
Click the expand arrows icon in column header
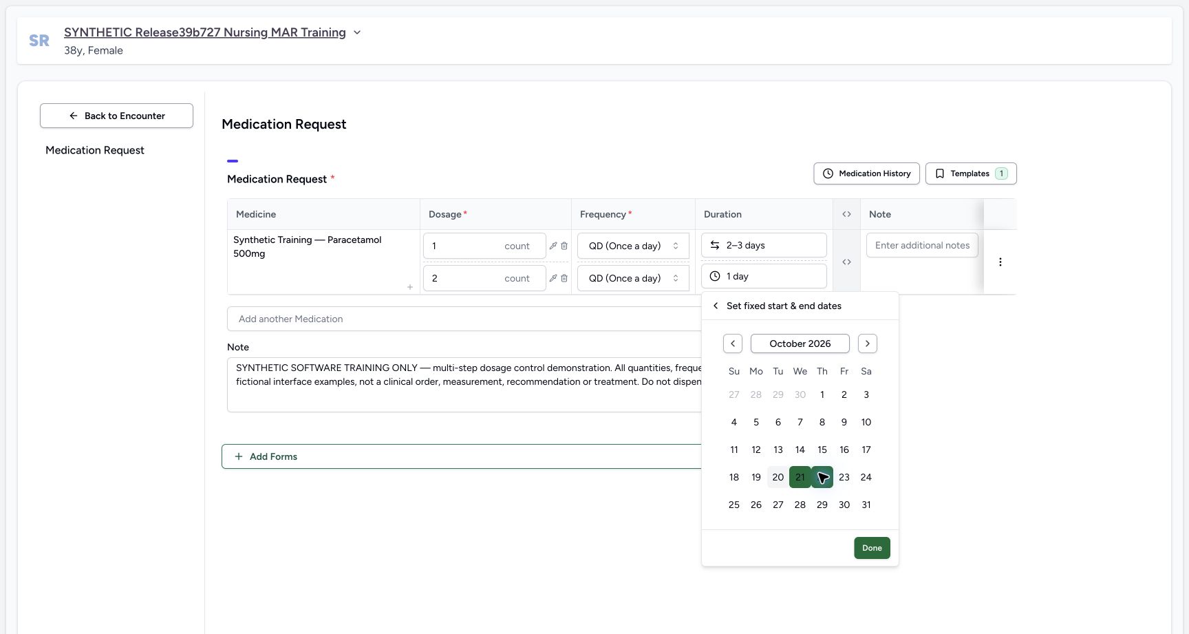coord(847,214)
